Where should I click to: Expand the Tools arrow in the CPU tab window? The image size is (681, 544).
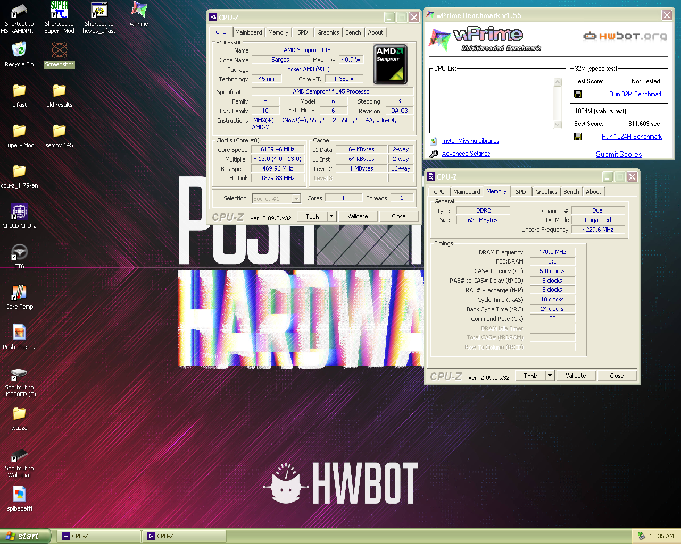click(x=332, y=216)
